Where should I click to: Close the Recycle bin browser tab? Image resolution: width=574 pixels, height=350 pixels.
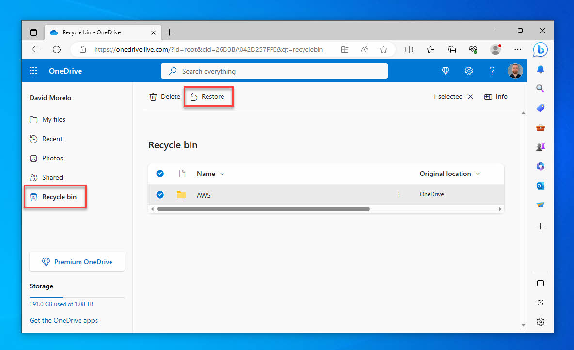pyautogui.click(x=153, y=32)
